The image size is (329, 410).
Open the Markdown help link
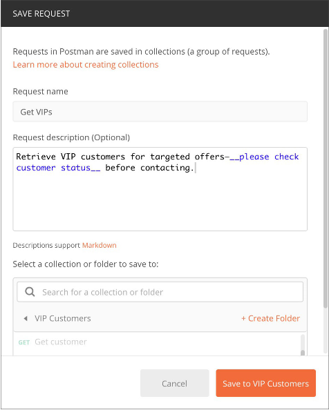(100, 245)
